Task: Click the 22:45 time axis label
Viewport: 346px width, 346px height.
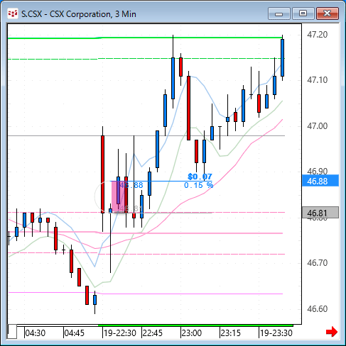Action: coord(153,333)
